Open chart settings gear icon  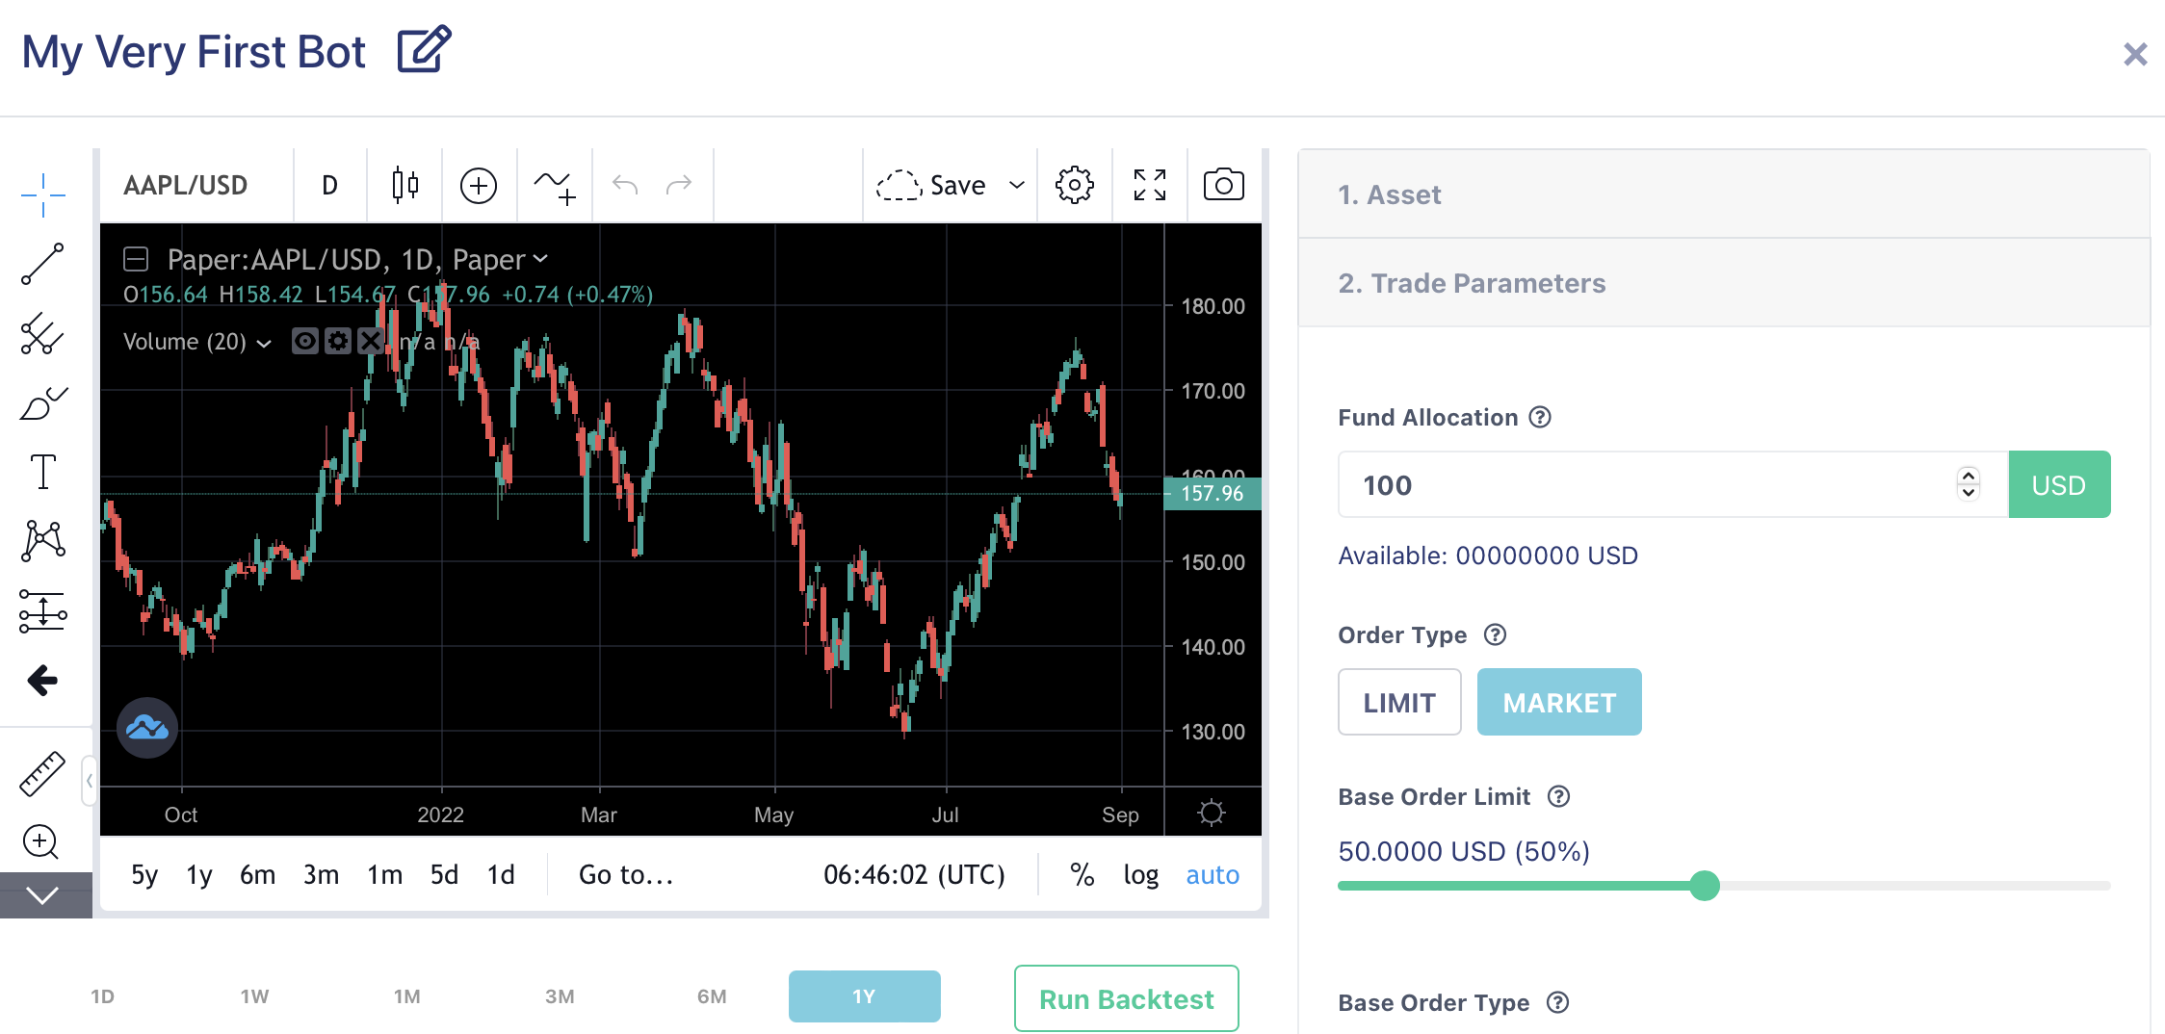click(1075, 184)
